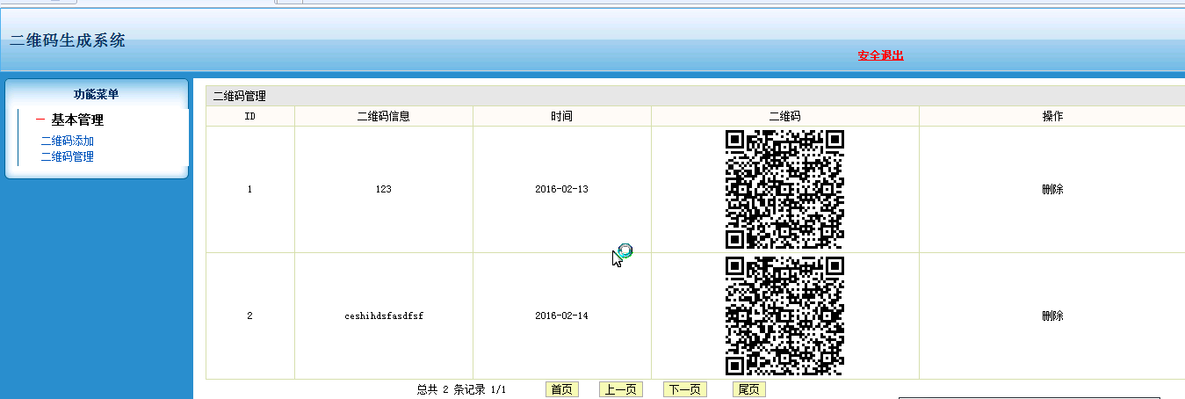Click the 总共 2 条记录 1/1 summary text
The height and width of the screenshot is (399, 1185).
461,389
